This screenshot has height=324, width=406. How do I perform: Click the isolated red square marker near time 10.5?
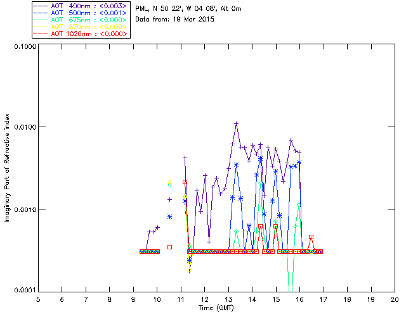(169, 247)
